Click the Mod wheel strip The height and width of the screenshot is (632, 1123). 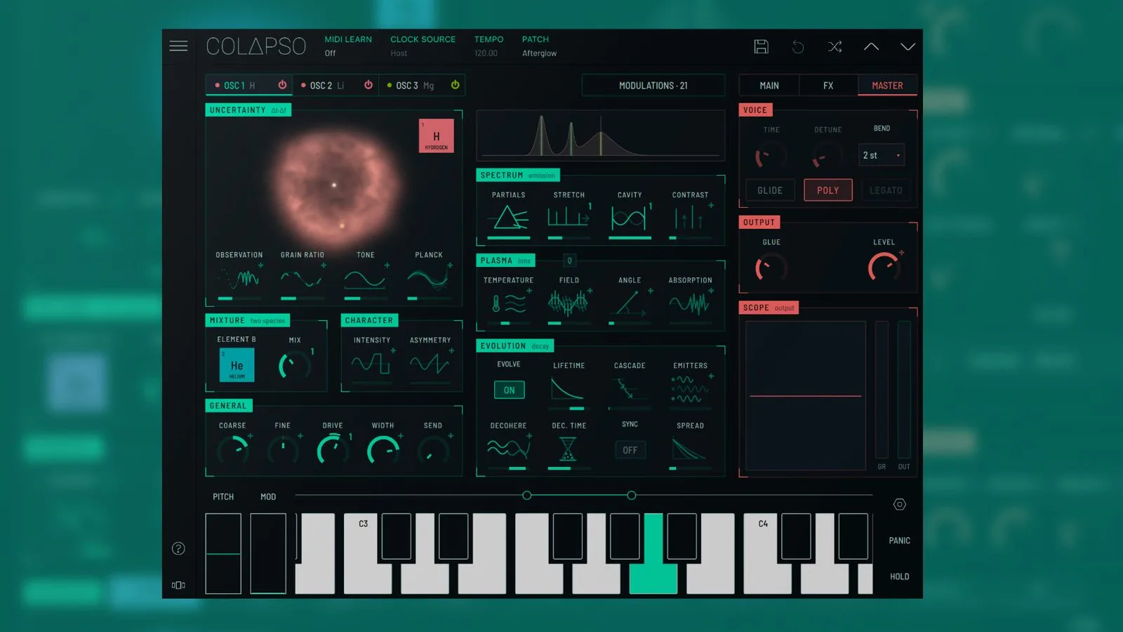click(x=268, y=553)
